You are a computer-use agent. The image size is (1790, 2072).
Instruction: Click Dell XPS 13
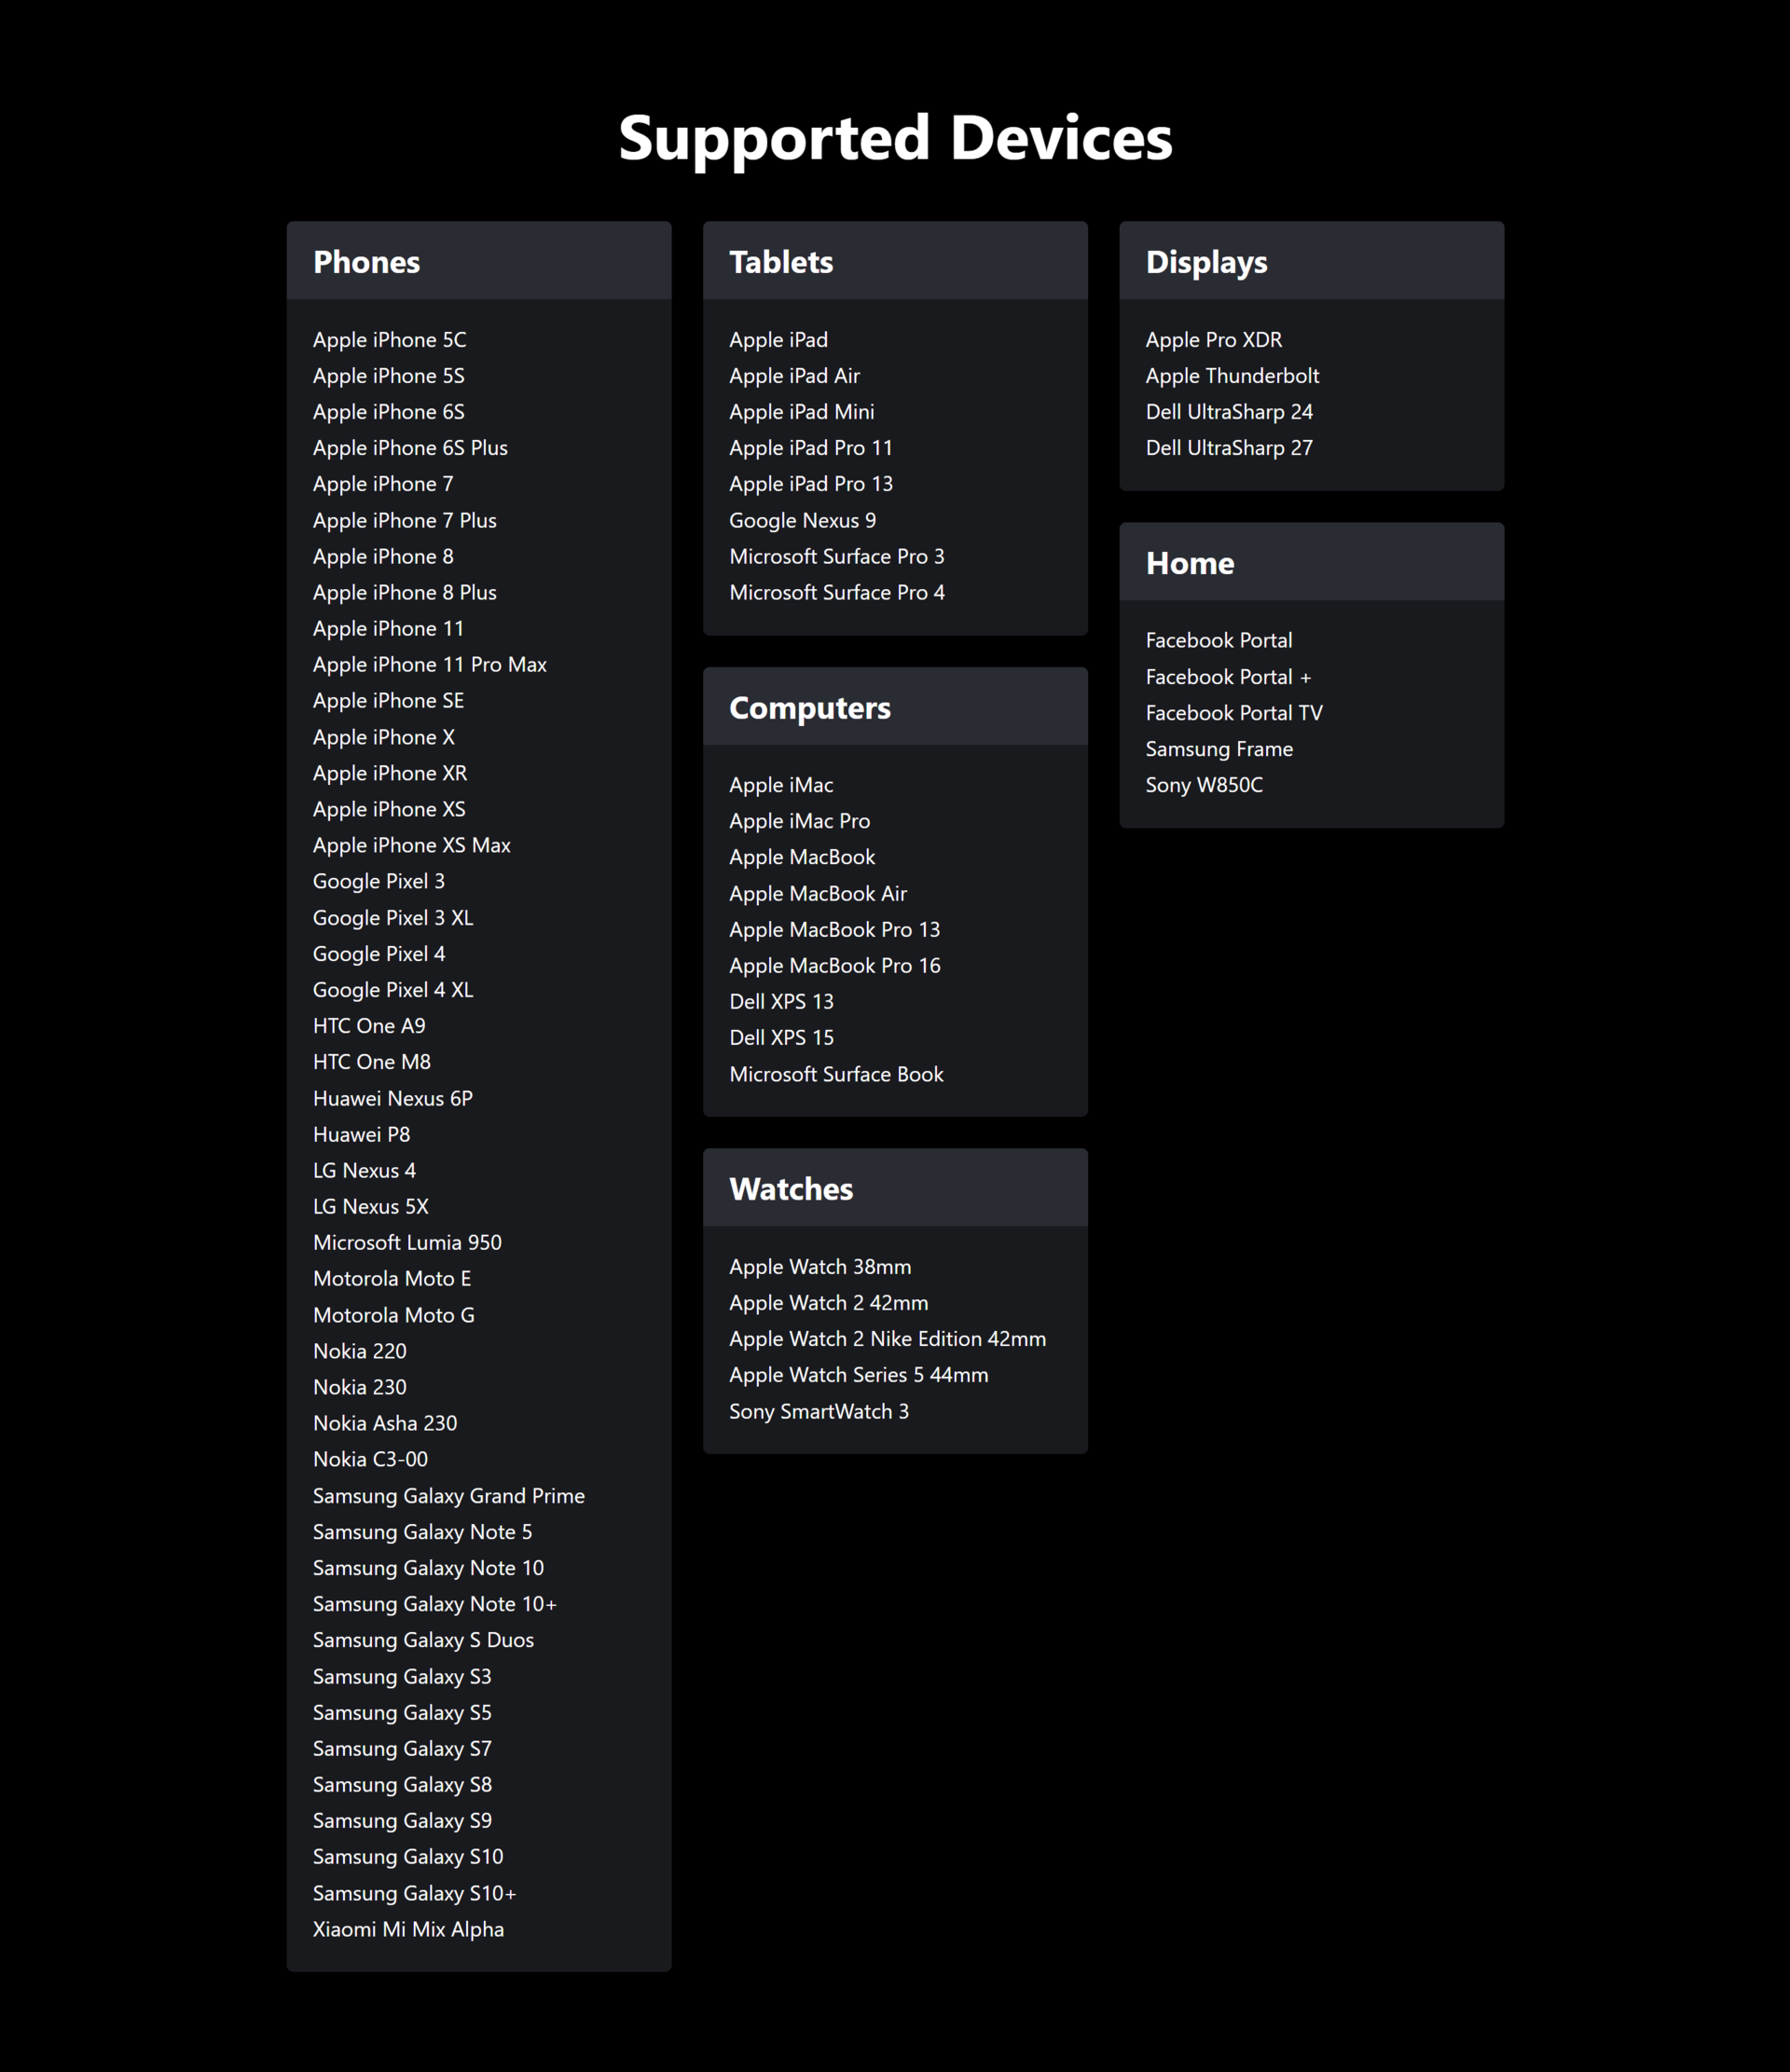coord(781,1001)
